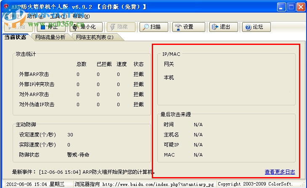
Task: Click the lightning hide icon
Action: pos(113,27)
